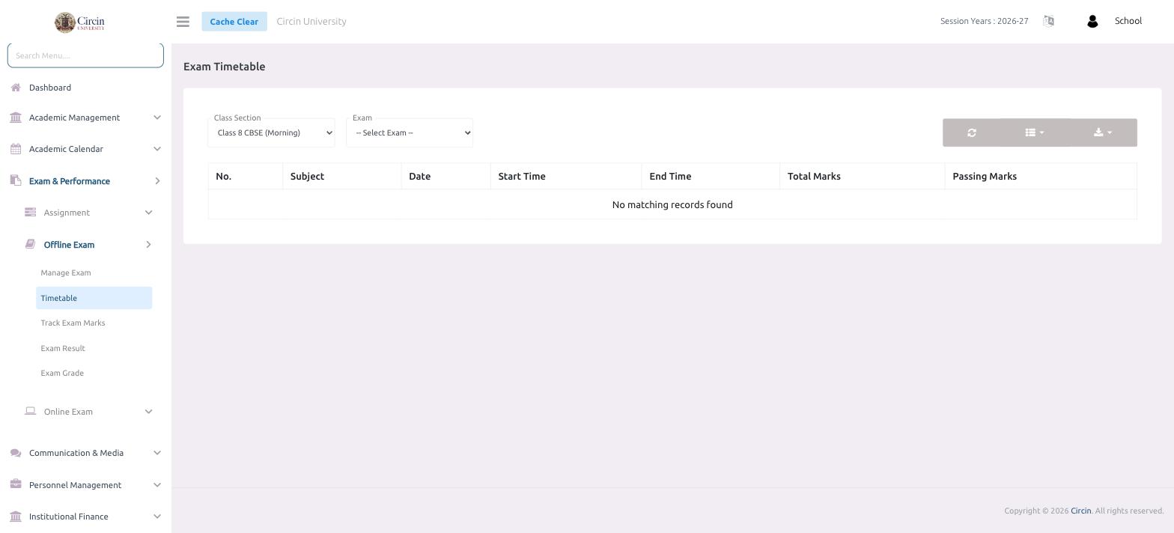This screenshot has height=533, width=1174.
Task: Open the column visibility list icon
Action: click(x=1035, y=133)
